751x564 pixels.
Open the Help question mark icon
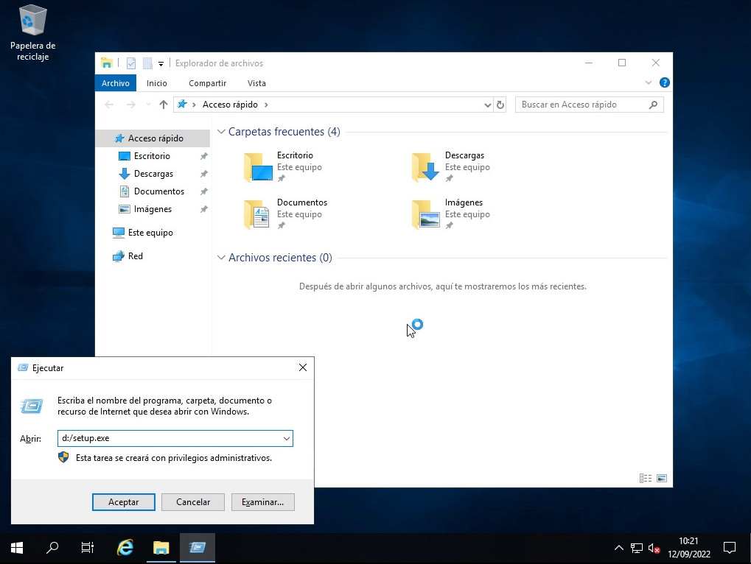pos(664,83)
